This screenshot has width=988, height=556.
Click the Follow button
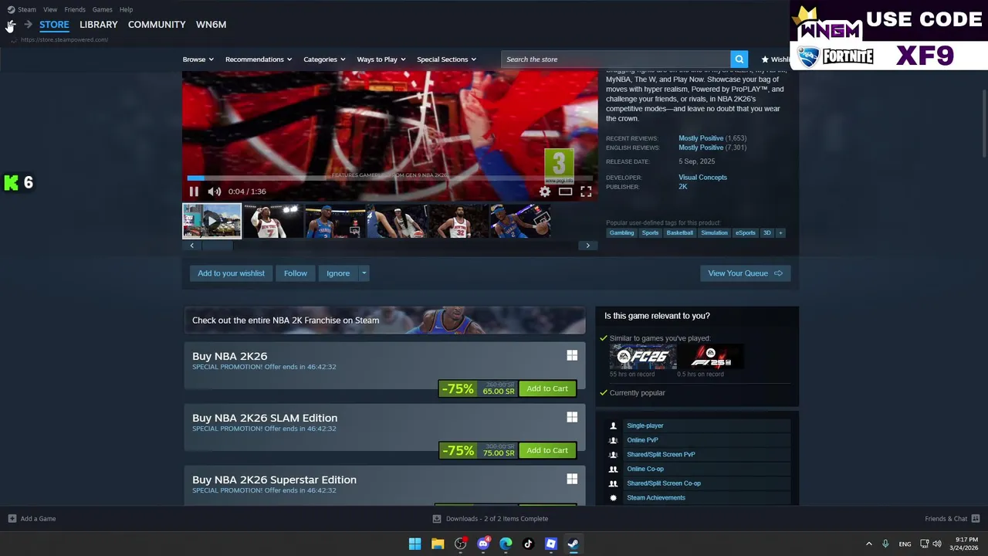coord(295,273)
